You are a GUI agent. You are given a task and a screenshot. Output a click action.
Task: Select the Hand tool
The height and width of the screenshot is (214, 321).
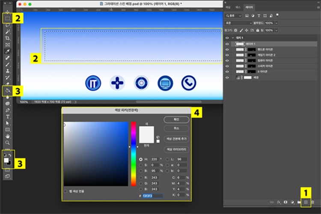point(8,136)
